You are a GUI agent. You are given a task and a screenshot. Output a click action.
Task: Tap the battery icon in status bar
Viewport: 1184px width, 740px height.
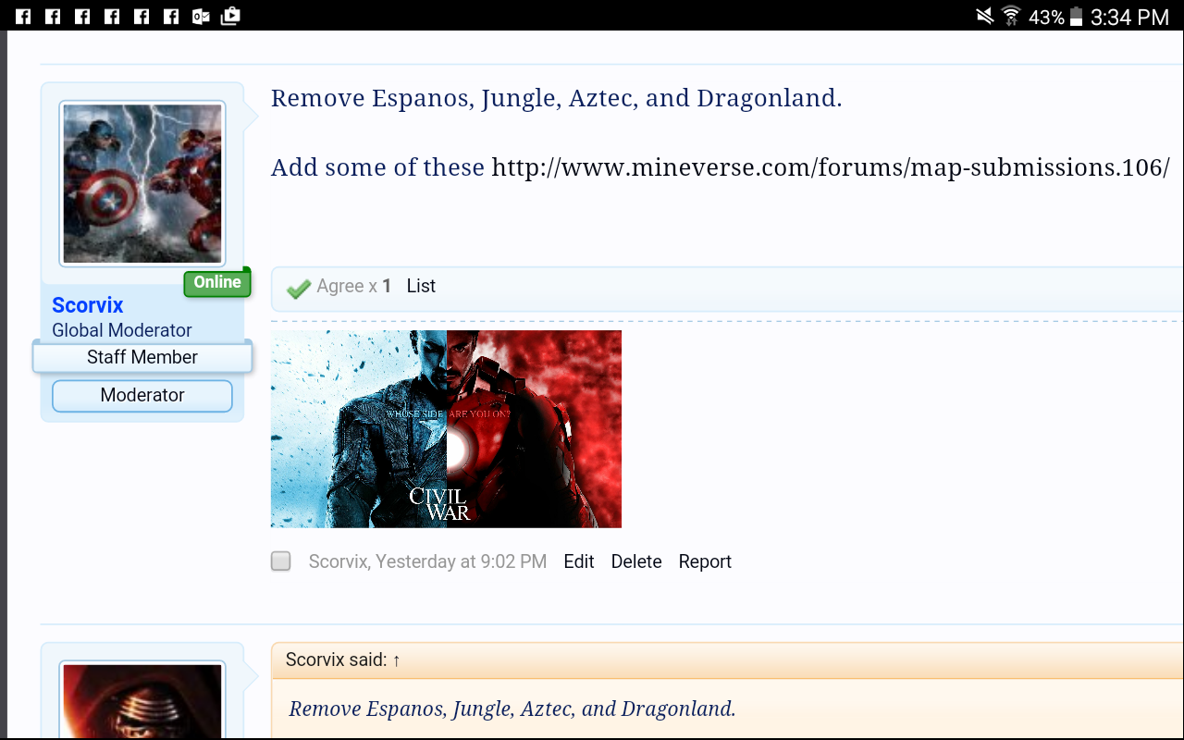tap(1076, 16)
